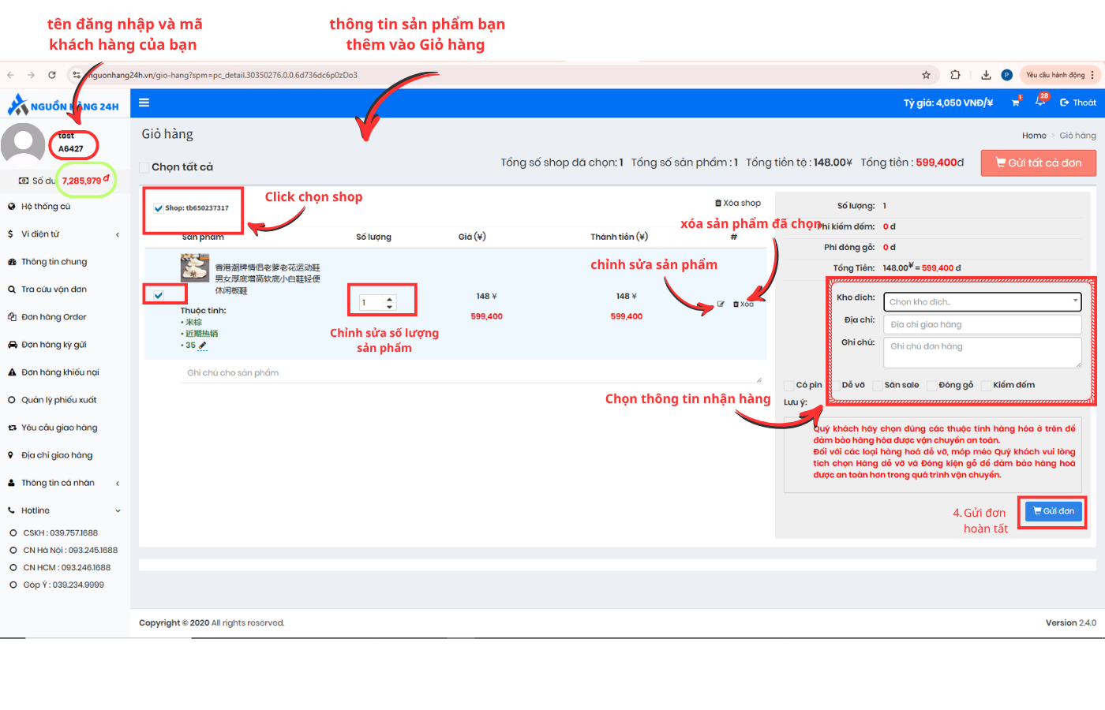
Task: Click the Gửi tất cả đơn button
Action: click(1038, 163)
